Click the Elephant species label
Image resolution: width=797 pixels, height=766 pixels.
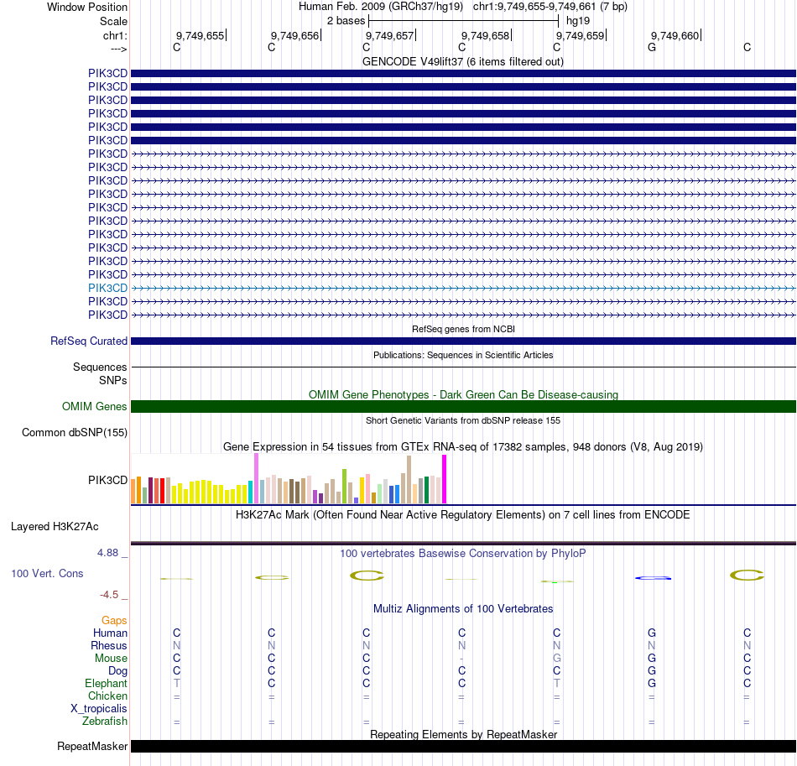tap(106, 683)
